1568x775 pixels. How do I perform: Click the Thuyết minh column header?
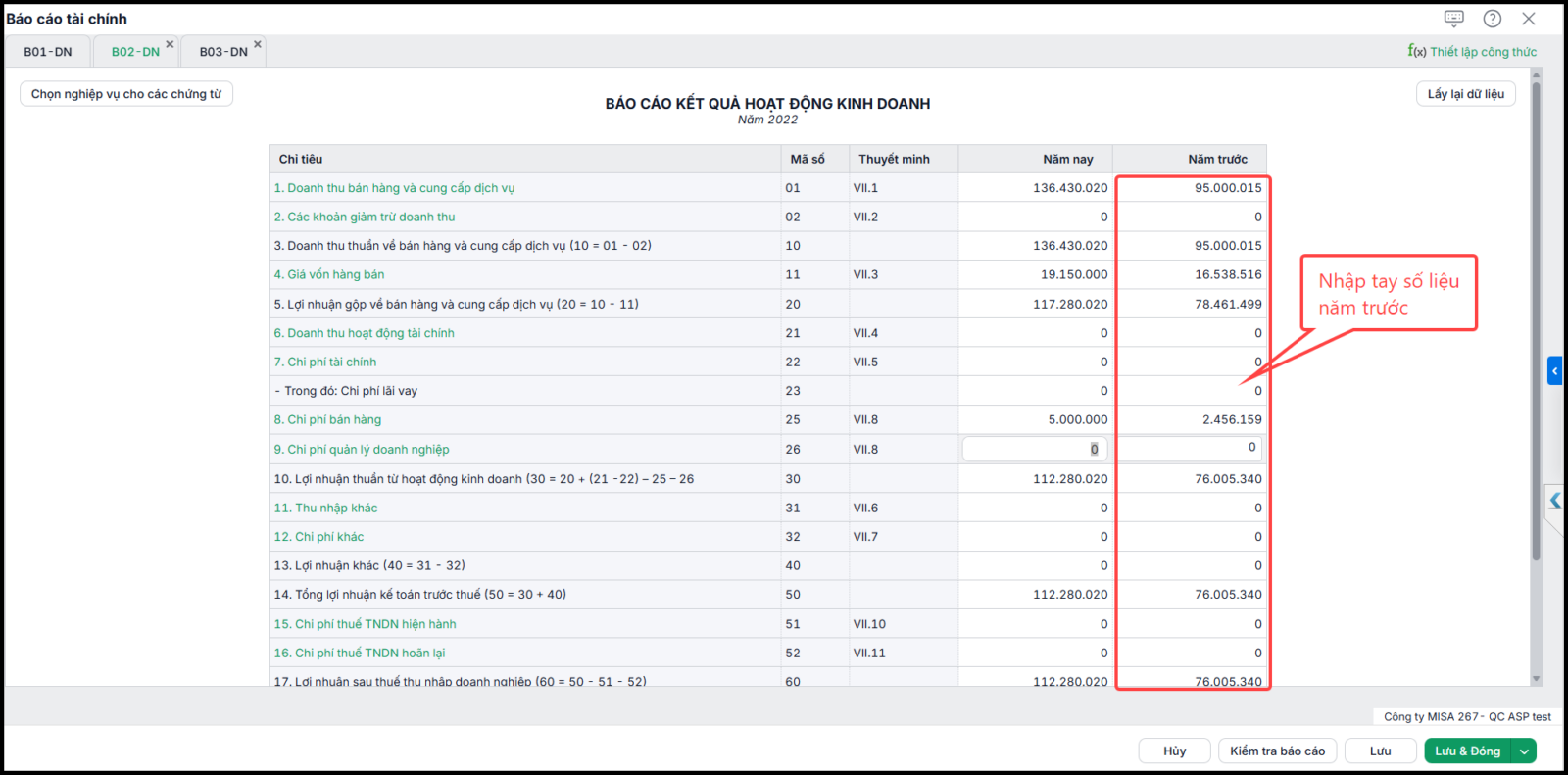coord(903,159)
